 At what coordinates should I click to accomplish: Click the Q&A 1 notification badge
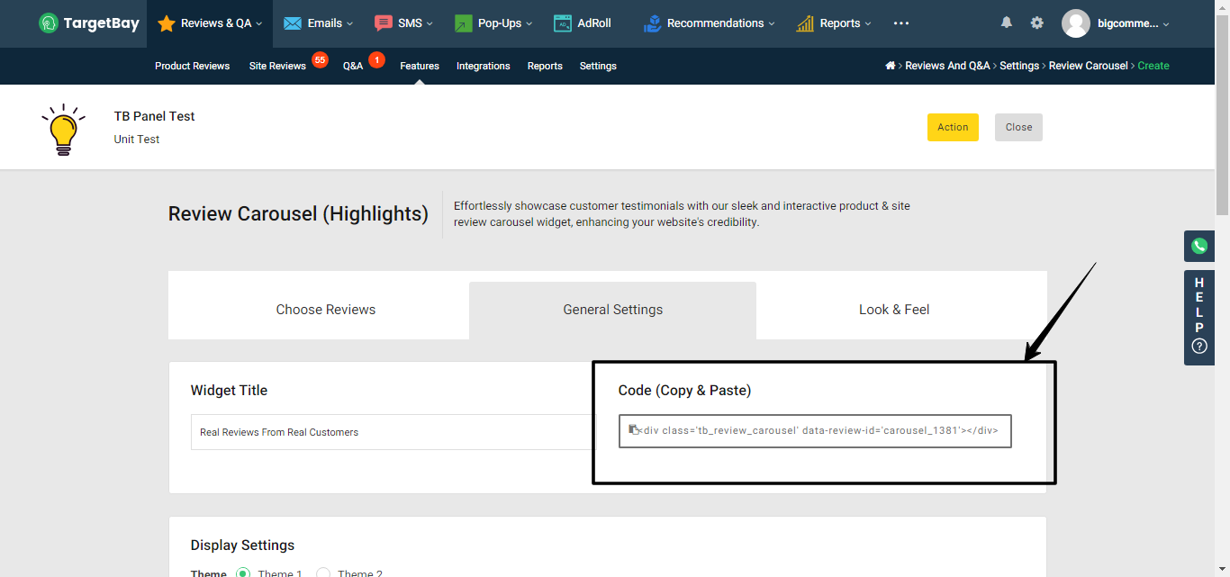coord(376,59)
